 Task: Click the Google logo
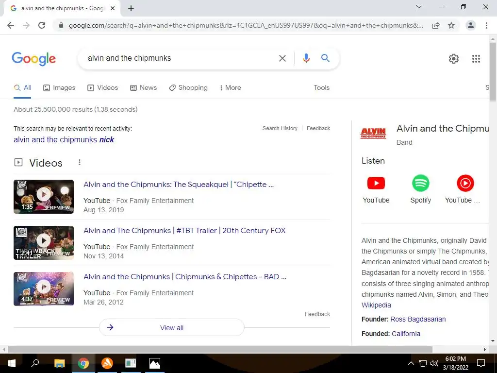(33, 59)
